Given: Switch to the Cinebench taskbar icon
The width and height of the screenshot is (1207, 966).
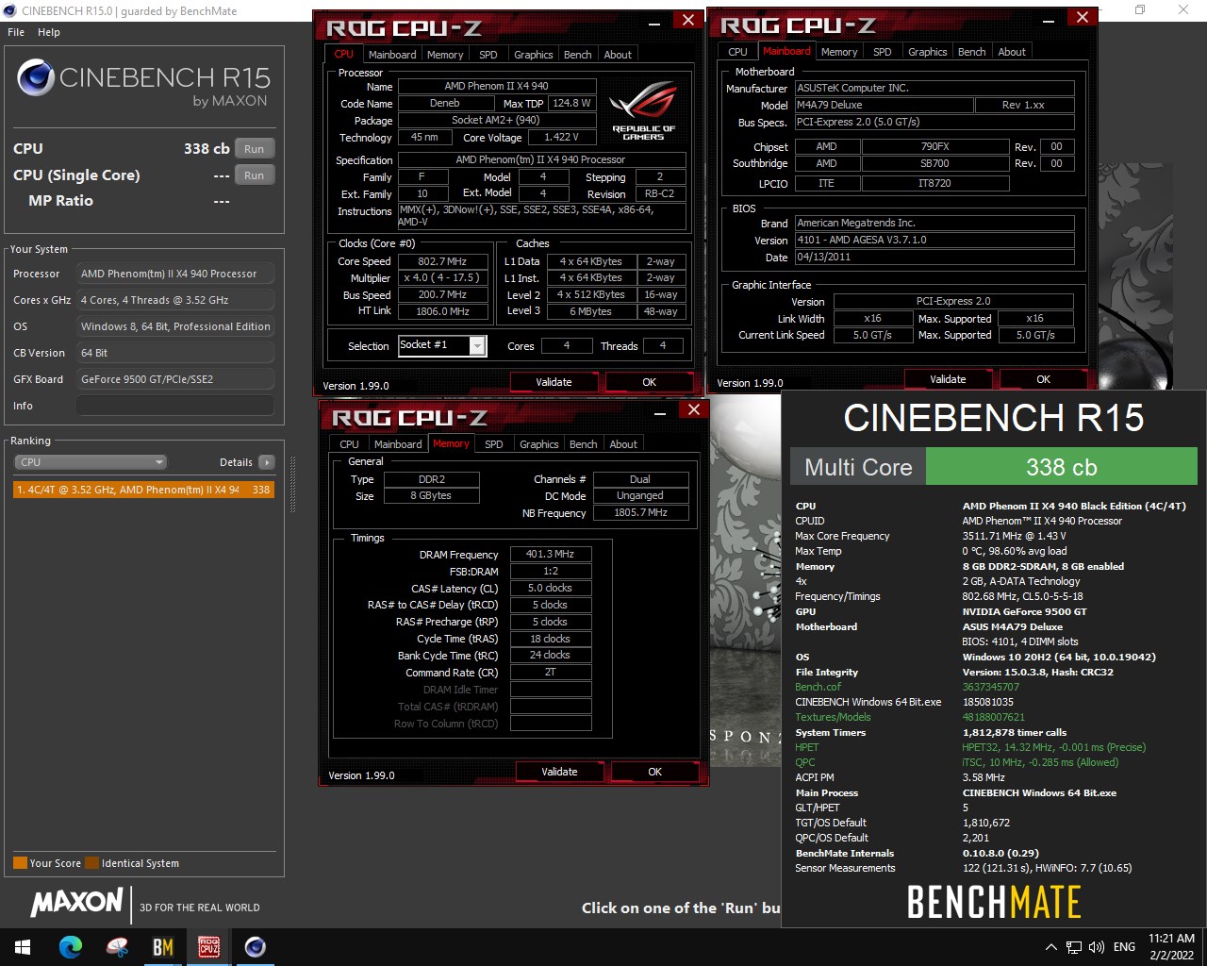Looking at the screenshot, I should [255, 947].
